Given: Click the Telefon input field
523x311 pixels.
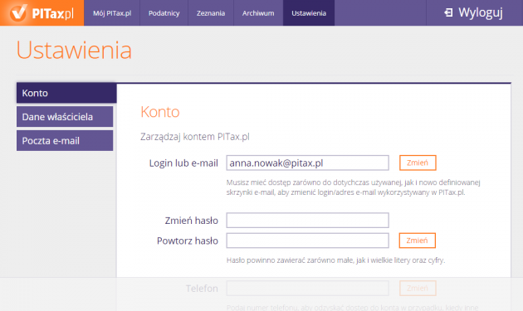Looking at the screenshot, I should click(307, 288).
